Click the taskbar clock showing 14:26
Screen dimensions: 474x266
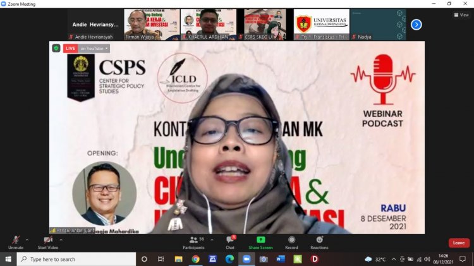point(443,259)
